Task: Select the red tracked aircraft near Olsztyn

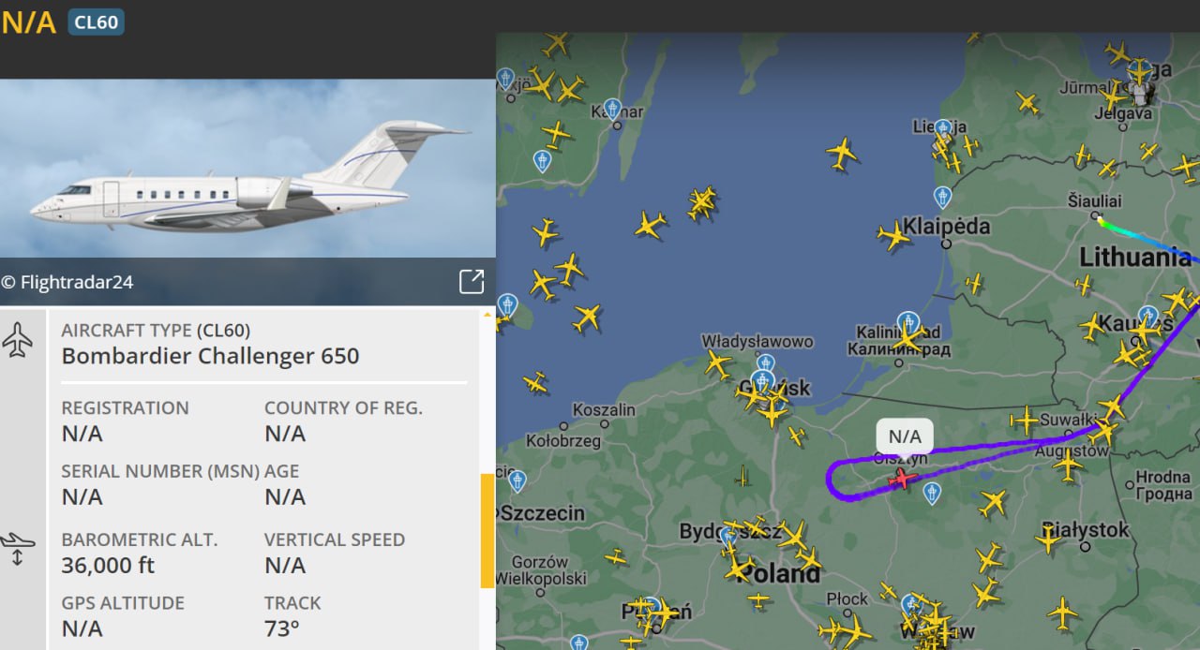Action: pos(902,480)
